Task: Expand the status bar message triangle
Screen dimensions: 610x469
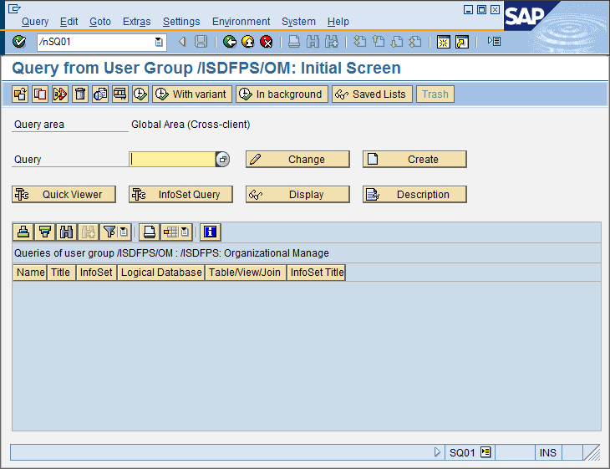Action: tap(437, 452)
